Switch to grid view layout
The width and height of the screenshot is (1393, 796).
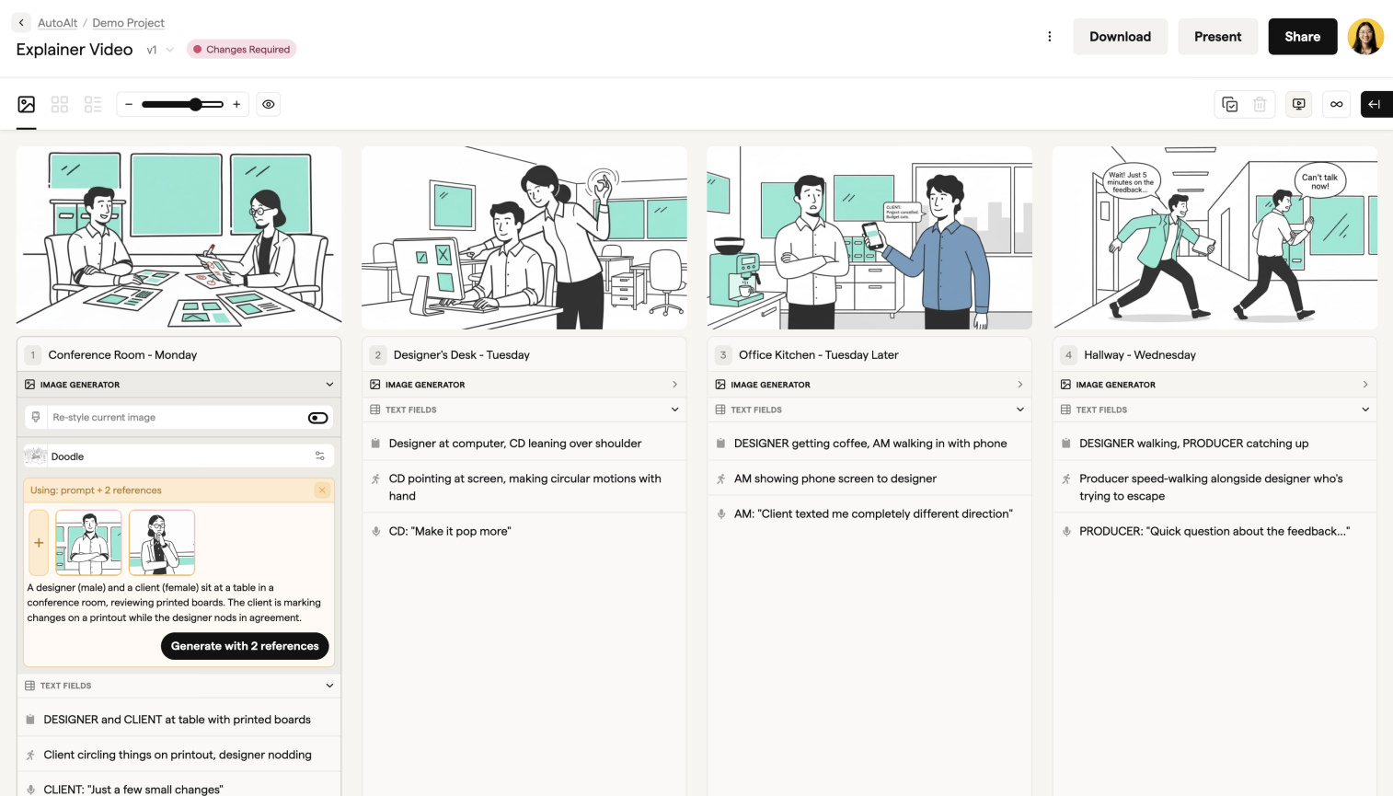(x=59, y=104)
